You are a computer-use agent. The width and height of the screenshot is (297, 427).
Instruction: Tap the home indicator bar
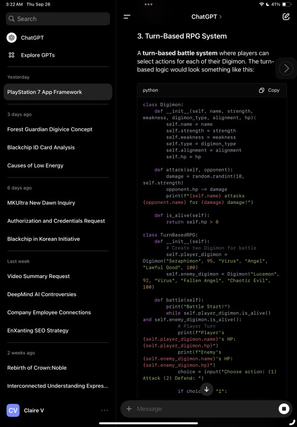[x=148, y=423]
